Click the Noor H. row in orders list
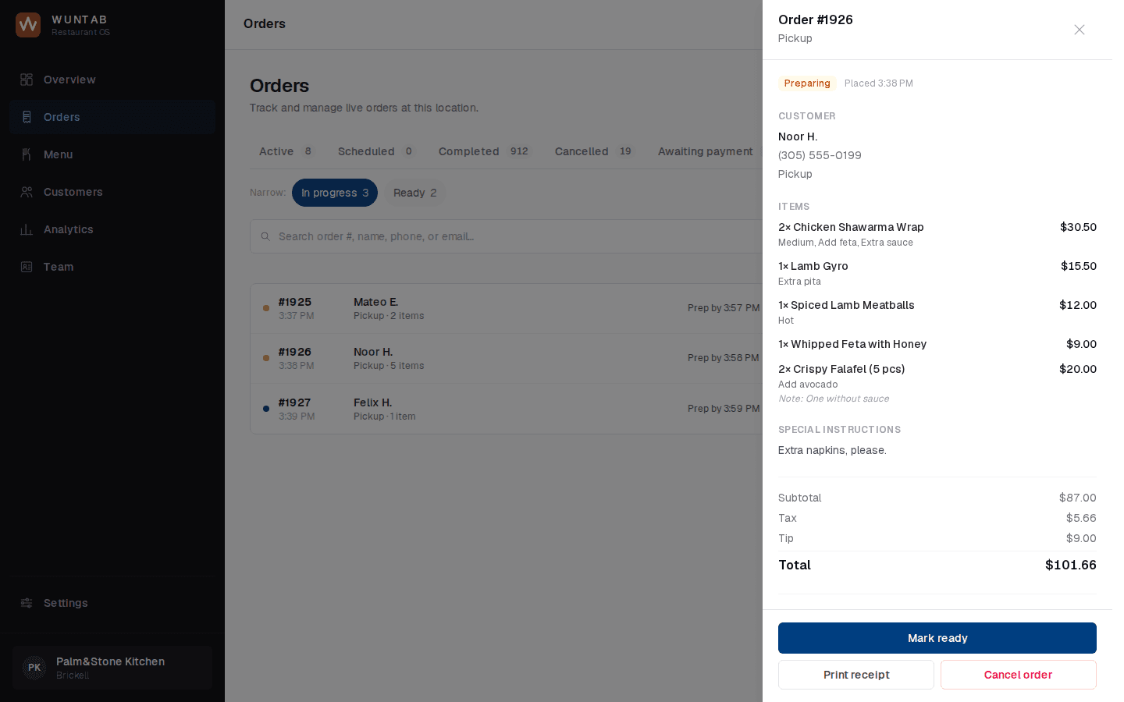The width and height of the screenshot is (1124, 702). click(x=507, y=359)
